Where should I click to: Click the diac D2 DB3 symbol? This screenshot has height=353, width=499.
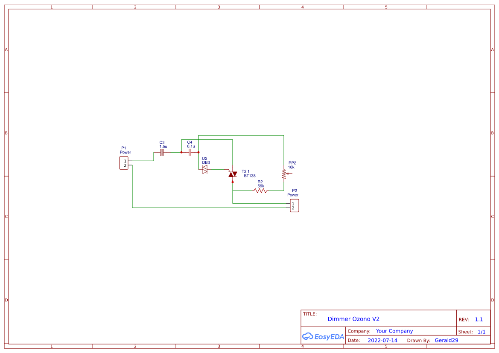tap(205, 169)
